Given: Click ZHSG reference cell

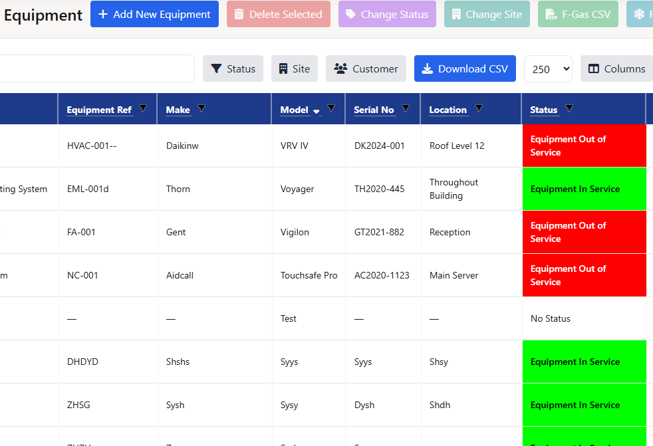Looking at the screenshot, I should tap(108, 405).
